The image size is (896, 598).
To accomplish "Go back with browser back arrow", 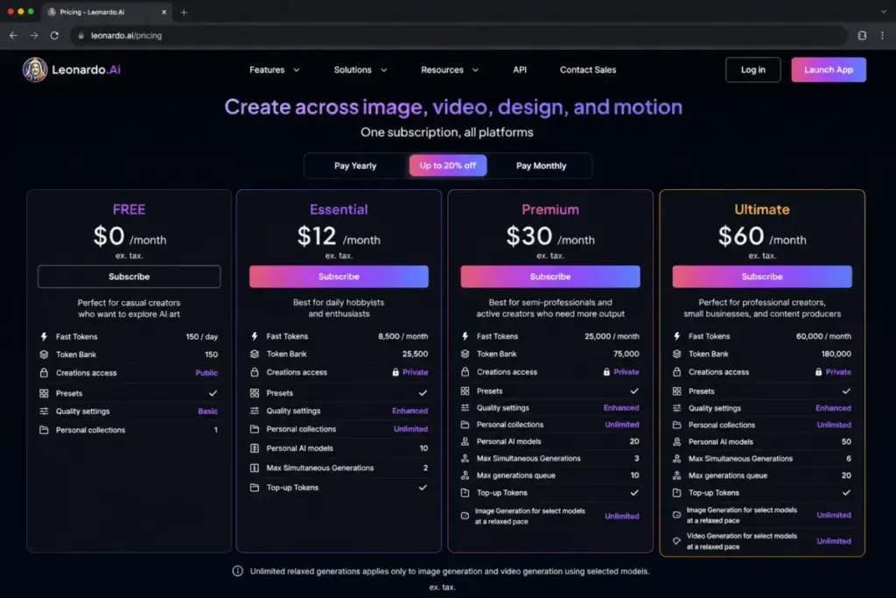I will 13,35.
